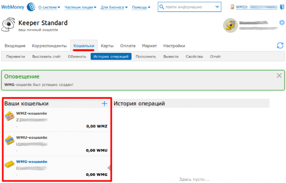Click the 0,00 WMG balance
Viewport: 286px width, 183px height.
click(x=97, y=174)
